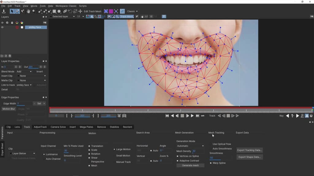This screenshot has height=176, width=314.
Task: Click Export Tracking Data button
Action: click(x=250, y=150)
